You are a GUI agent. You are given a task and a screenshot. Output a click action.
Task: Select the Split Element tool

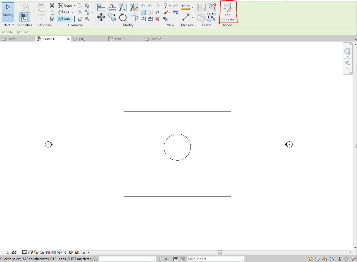(x=143, y=6)
